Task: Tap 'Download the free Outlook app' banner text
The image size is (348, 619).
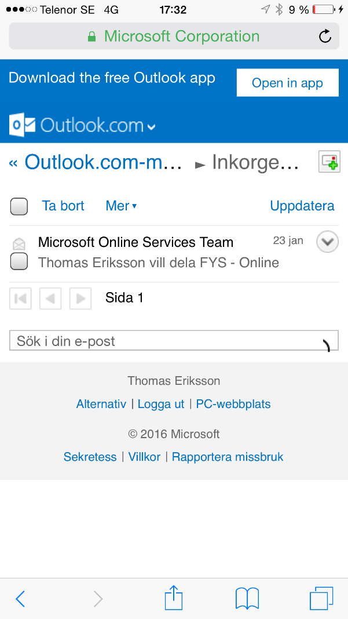Action: (x=112, y=78)
